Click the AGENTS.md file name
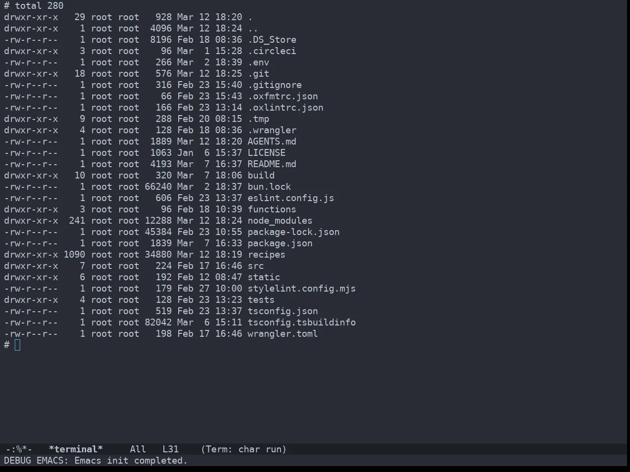 272,142
